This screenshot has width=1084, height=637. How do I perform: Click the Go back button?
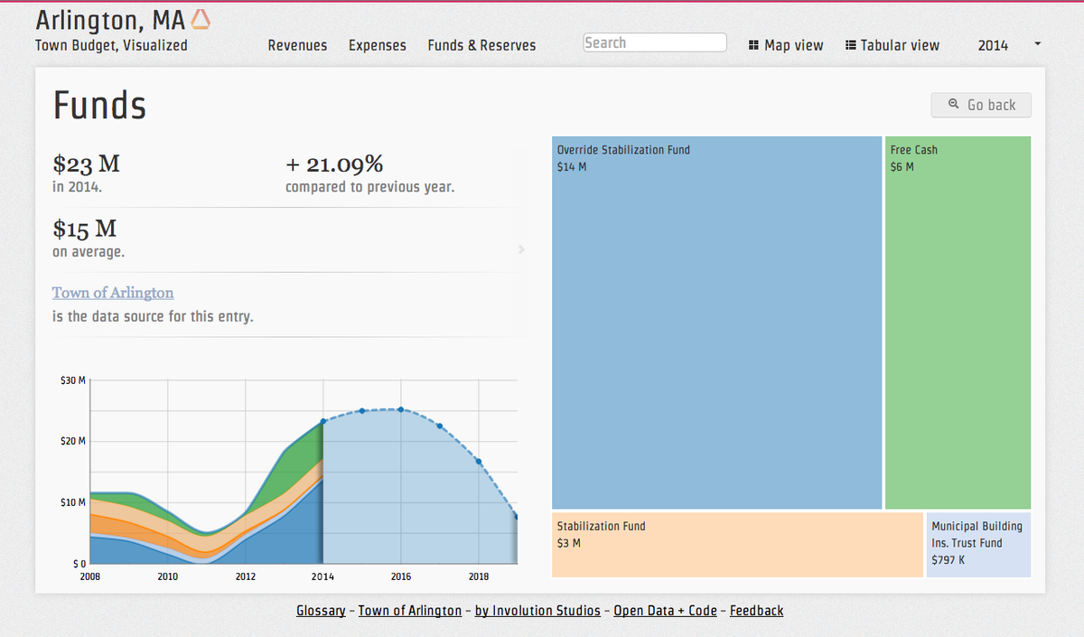(x=981, y=105)
